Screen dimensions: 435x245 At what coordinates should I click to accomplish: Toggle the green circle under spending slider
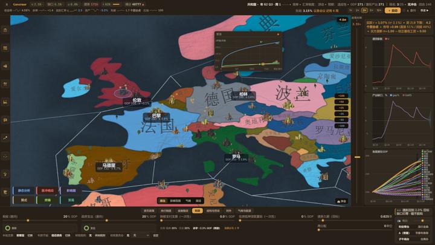coord(86,228)
